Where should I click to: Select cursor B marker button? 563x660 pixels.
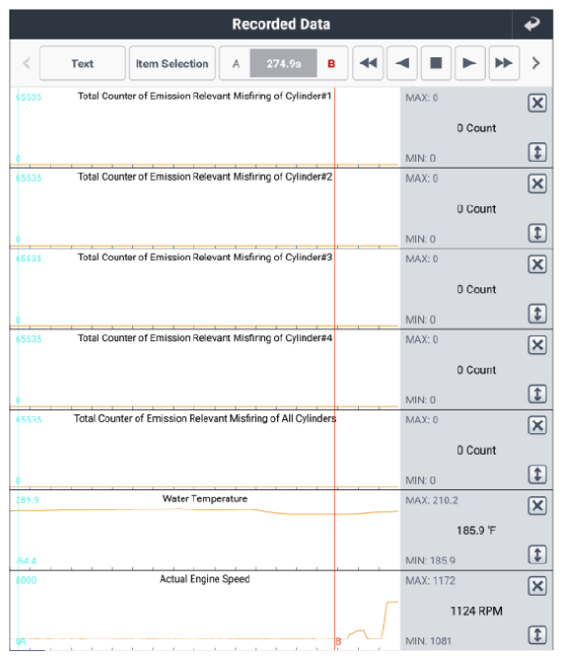coord(331,63)
